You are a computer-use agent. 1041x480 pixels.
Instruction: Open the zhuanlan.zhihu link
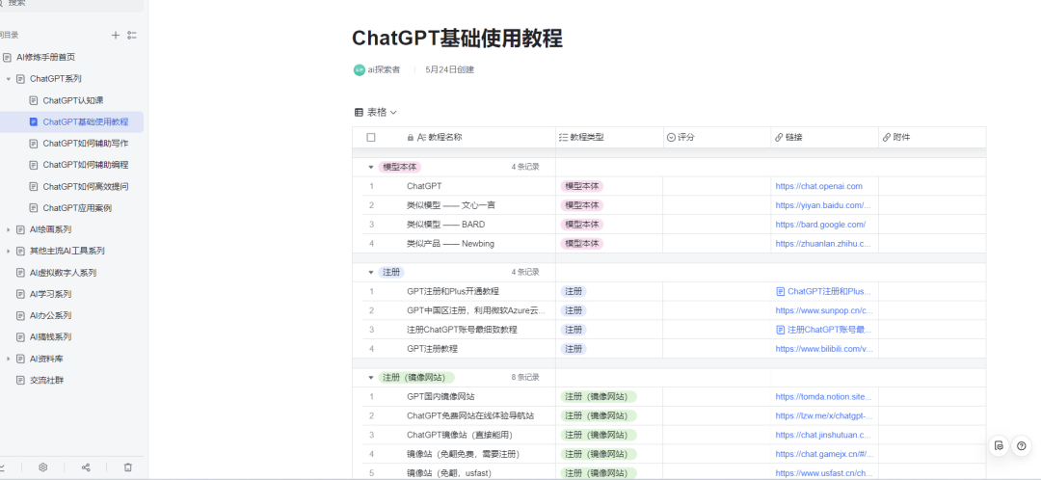[822, 244]
